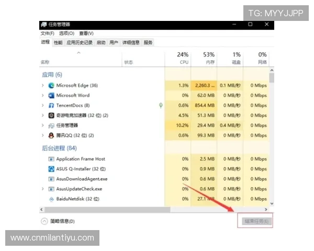The height and width of the screenshot is (251, 314).
Task: Click the vertical scrollbar thumb
Action: [272, 78]
